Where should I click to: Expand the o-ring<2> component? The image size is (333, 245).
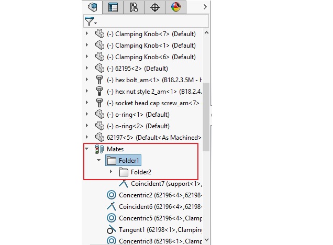86,125
